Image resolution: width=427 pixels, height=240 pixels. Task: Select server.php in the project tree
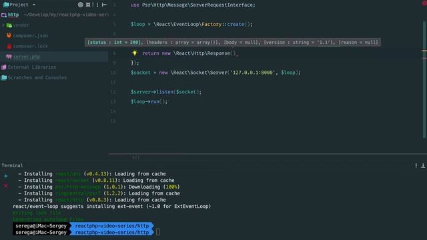27,57
